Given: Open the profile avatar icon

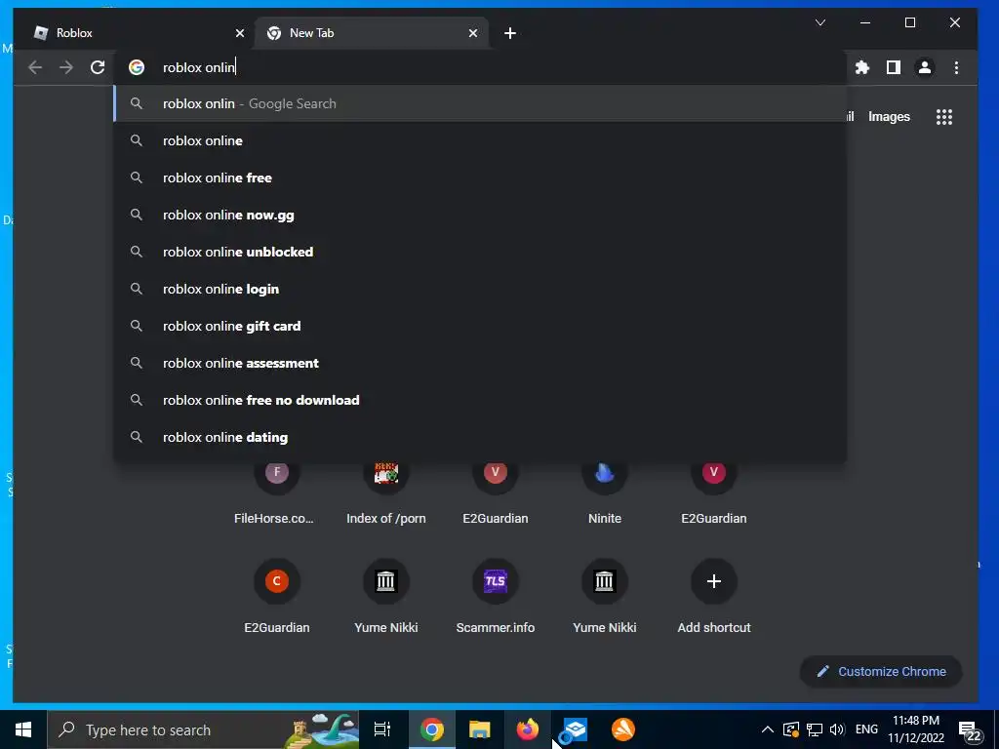Looking at the screenshot, I should click(925, 67).
